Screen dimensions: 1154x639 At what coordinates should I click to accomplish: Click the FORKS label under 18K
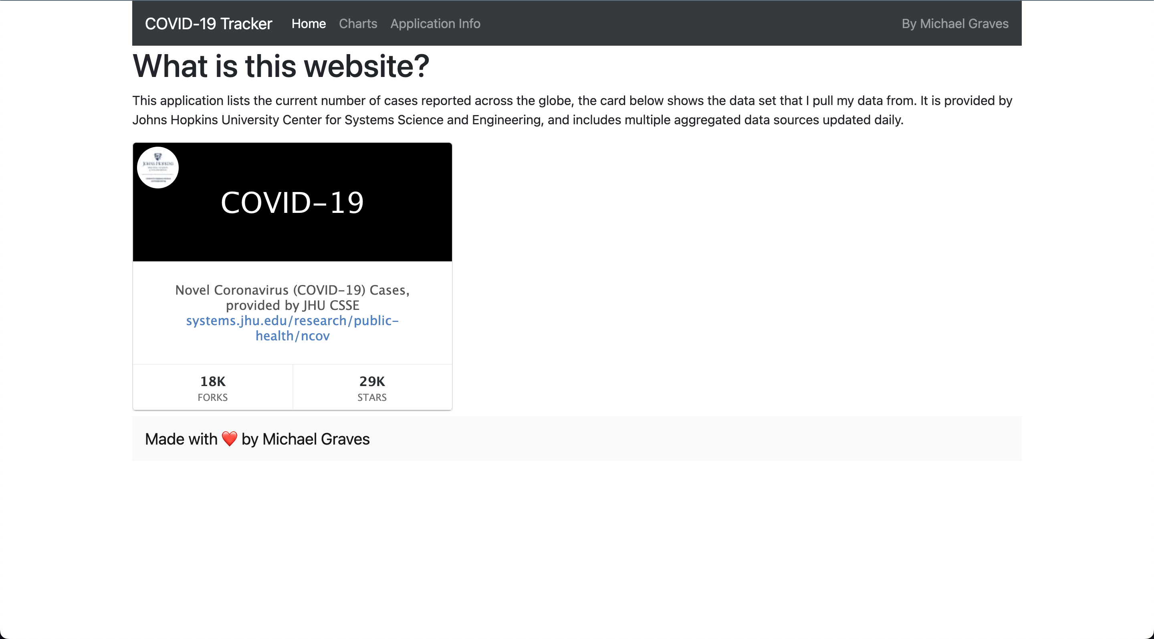(x=213, y=397)
